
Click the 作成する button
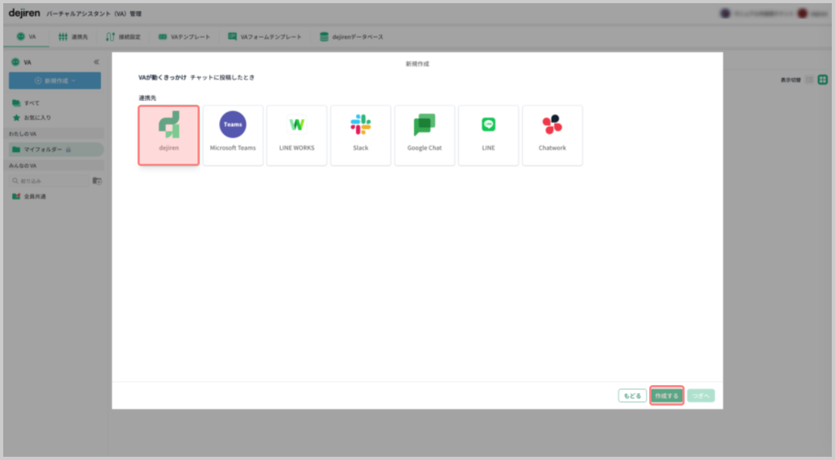pyautogui.click(x=667, y=396)
